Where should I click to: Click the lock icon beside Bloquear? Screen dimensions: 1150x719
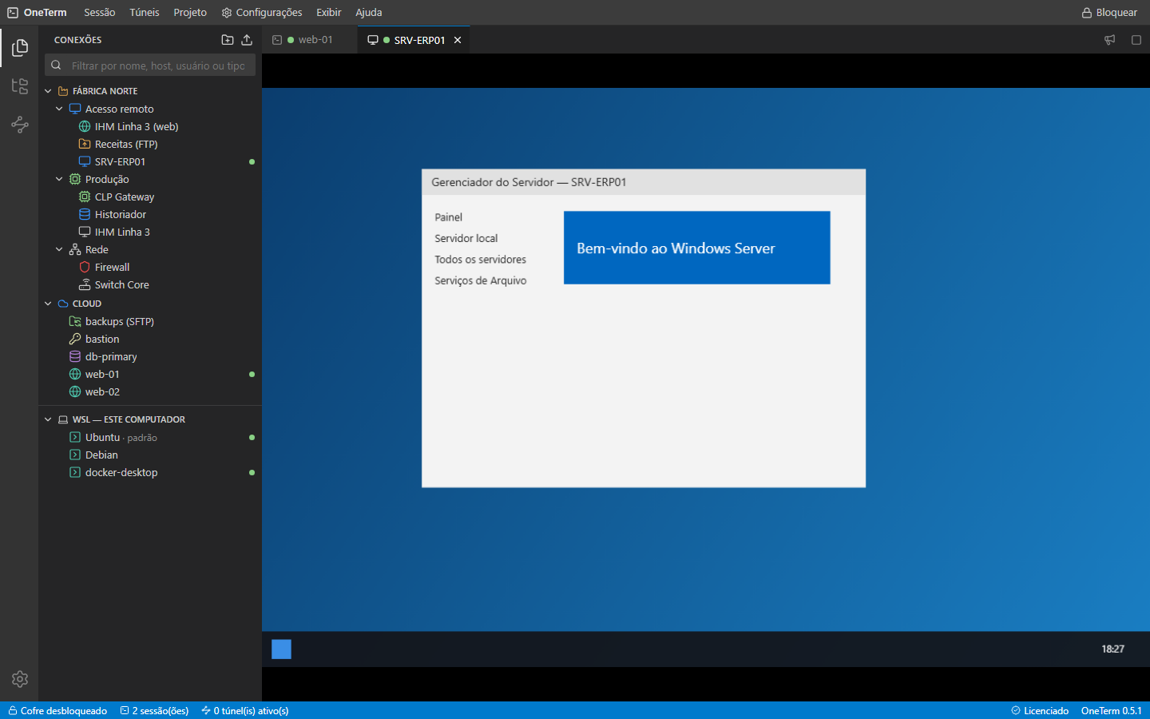tap(1087, 13)
